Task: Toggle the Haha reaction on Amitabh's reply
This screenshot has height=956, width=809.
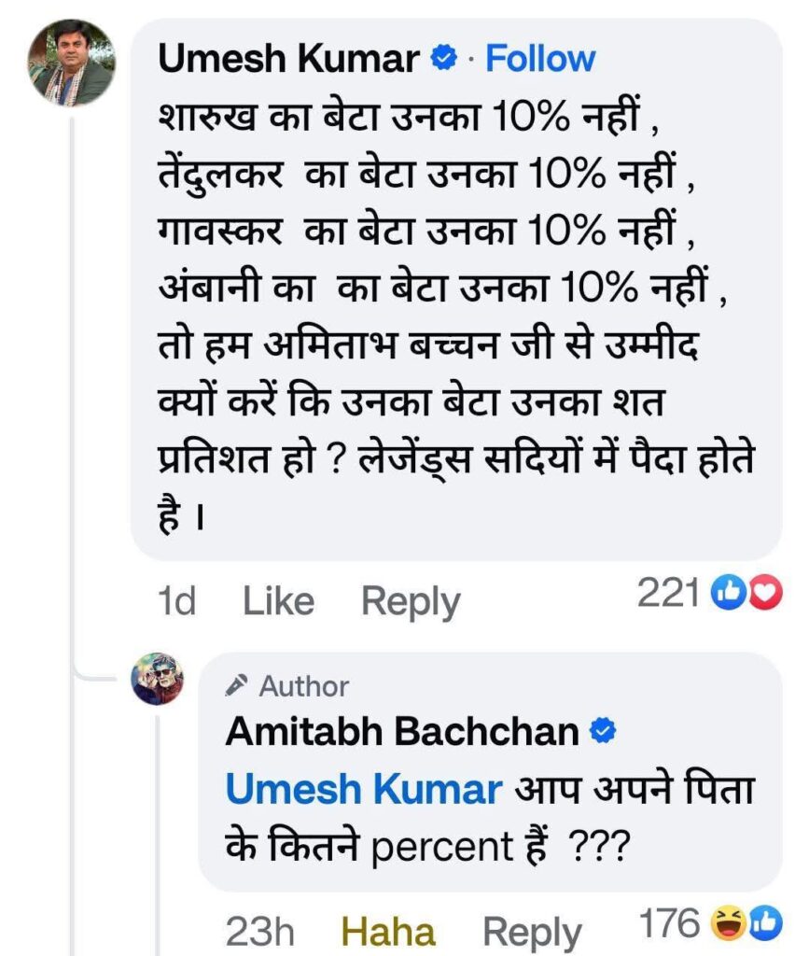Action: pos(388,932)
